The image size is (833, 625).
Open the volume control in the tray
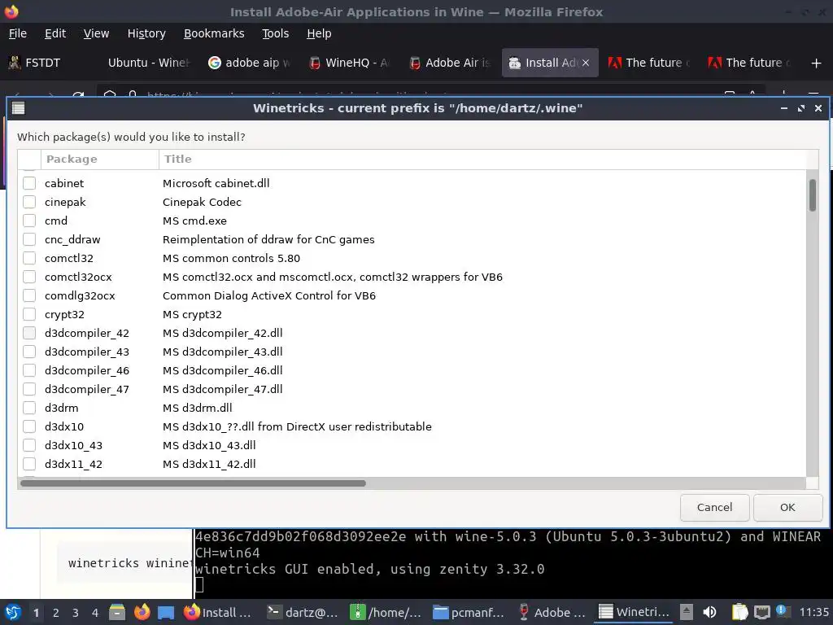click(x=709, y=612)
